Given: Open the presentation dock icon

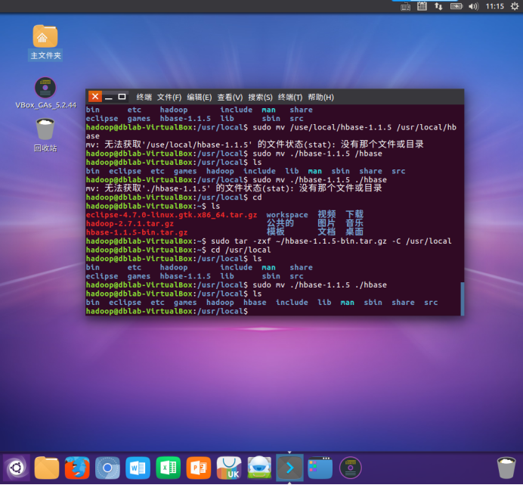Looking at the screenshot, I should tap(199, 468).
